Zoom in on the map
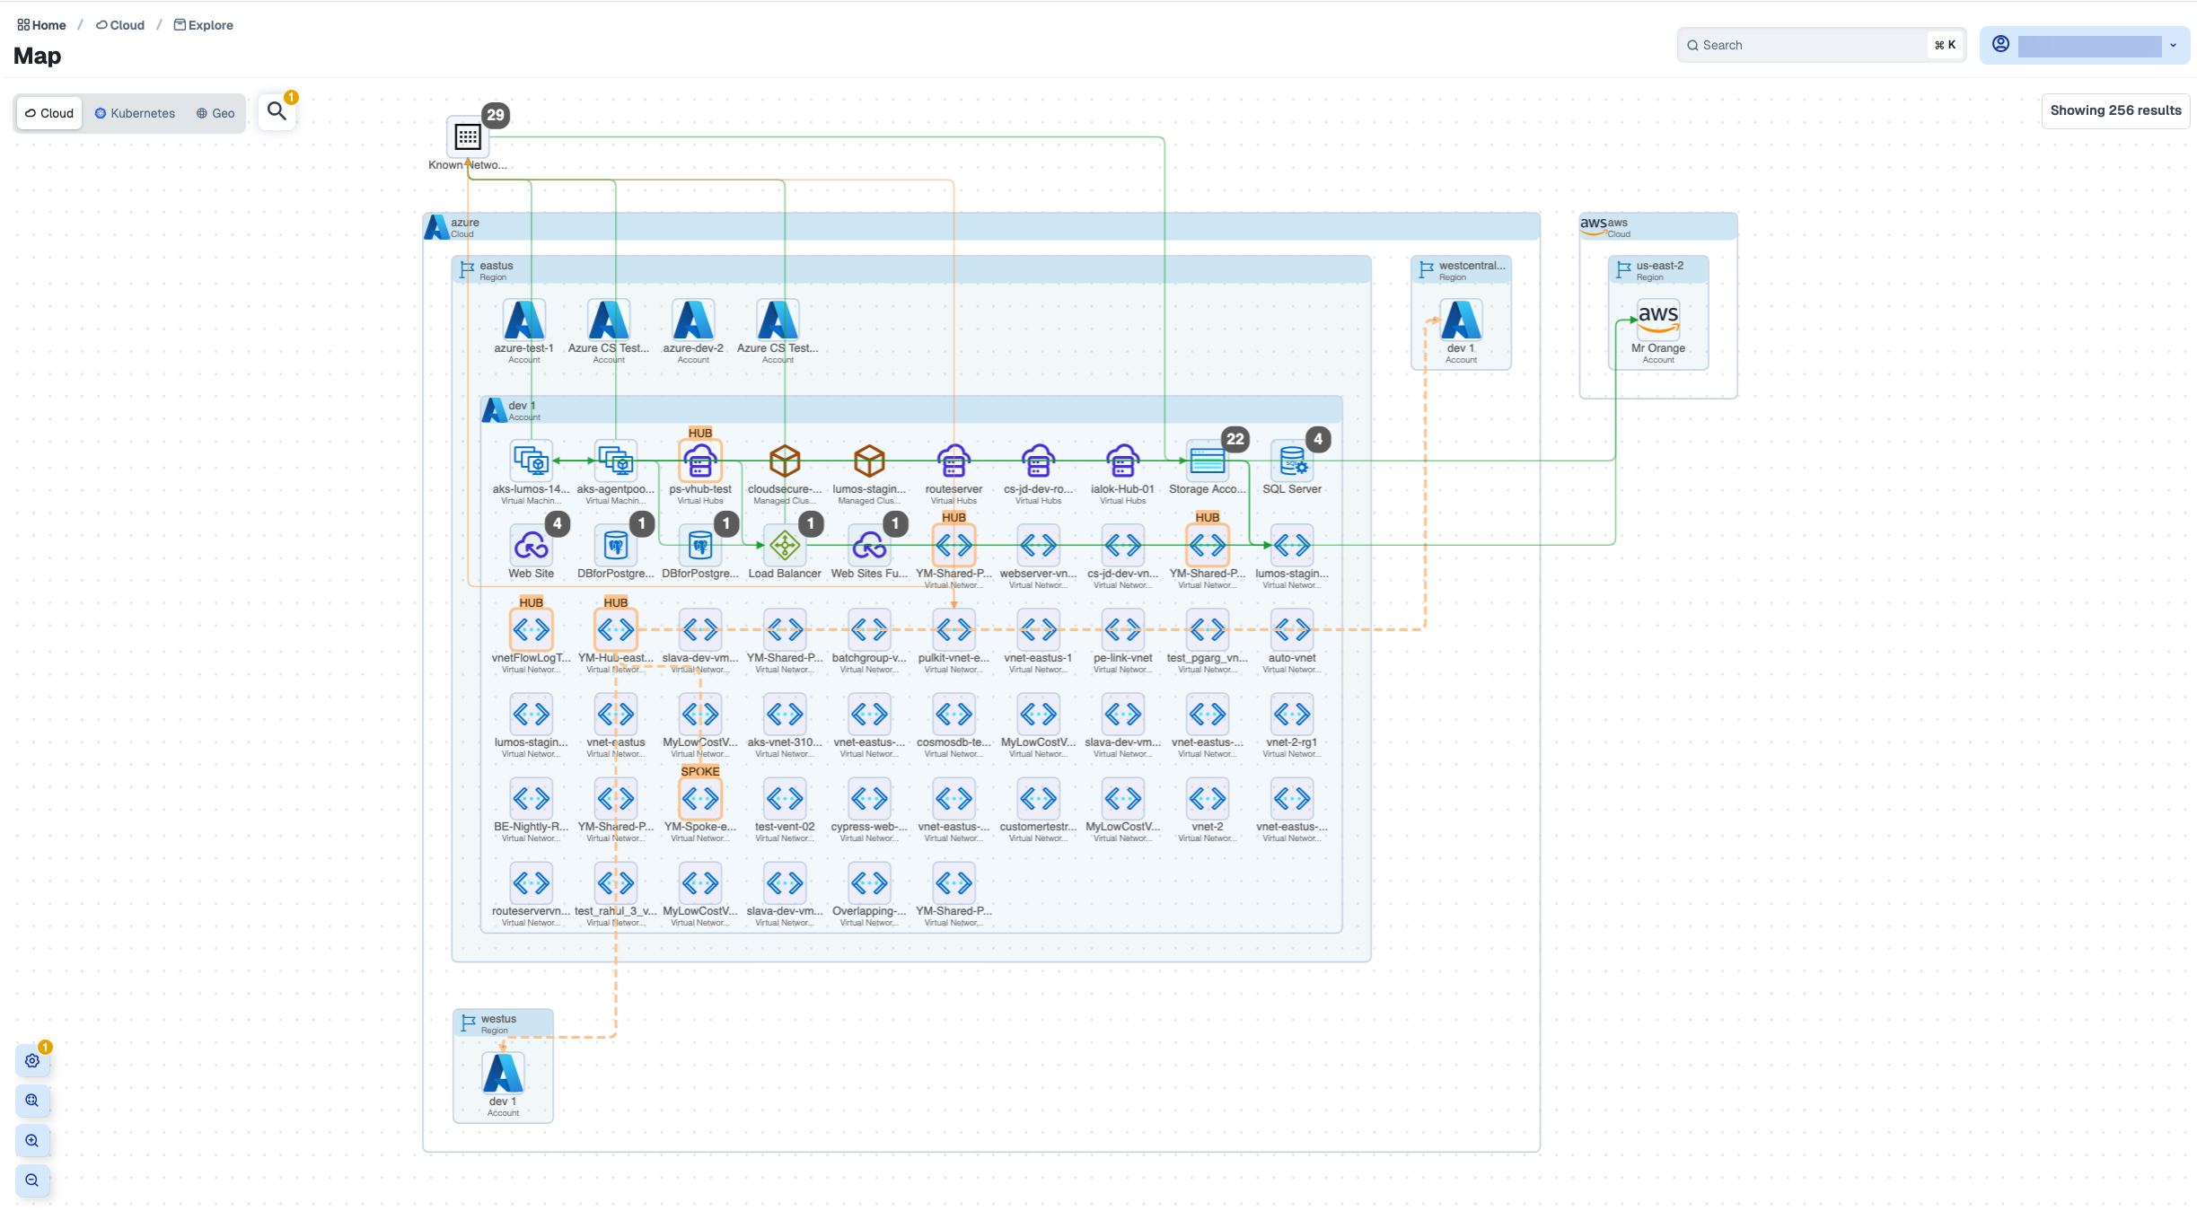Viewport: 2197px width, 1211px height. [32, 1140]
